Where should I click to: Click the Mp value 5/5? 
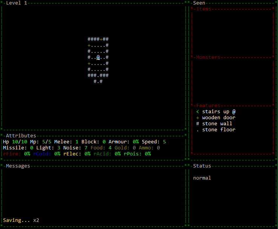[x=47, y=142]
